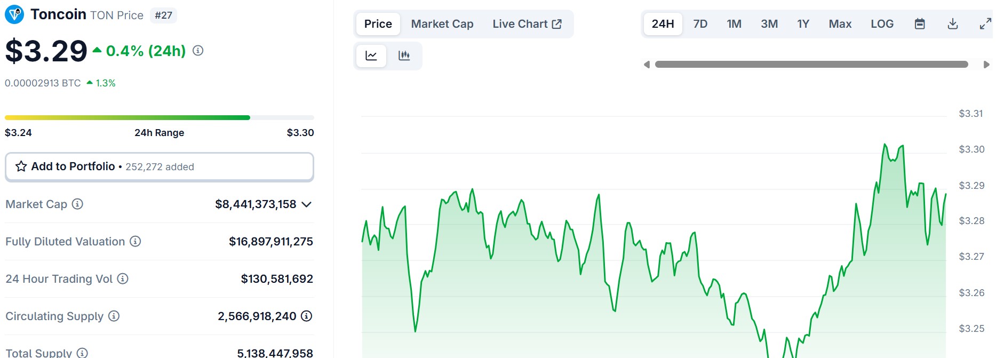Viewport: 996px width, 358px height.
Task: Click star icon in Add to Portfolio
Action: (x=21, y=166)
